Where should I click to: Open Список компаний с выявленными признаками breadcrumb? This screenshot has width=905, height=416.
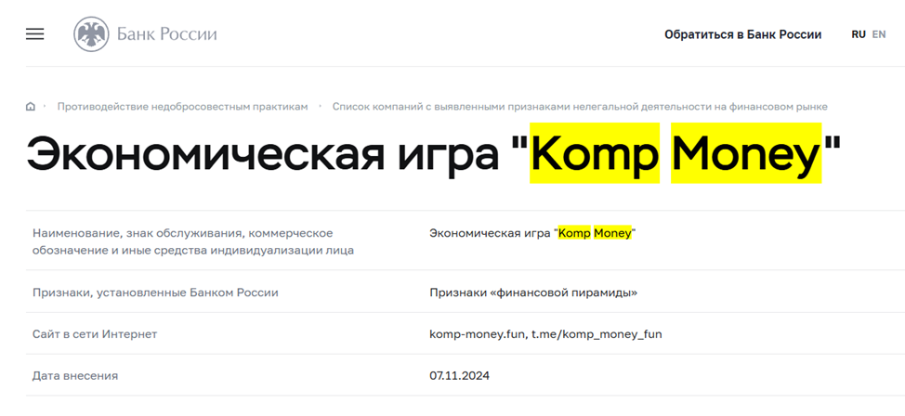pos(580,107)
